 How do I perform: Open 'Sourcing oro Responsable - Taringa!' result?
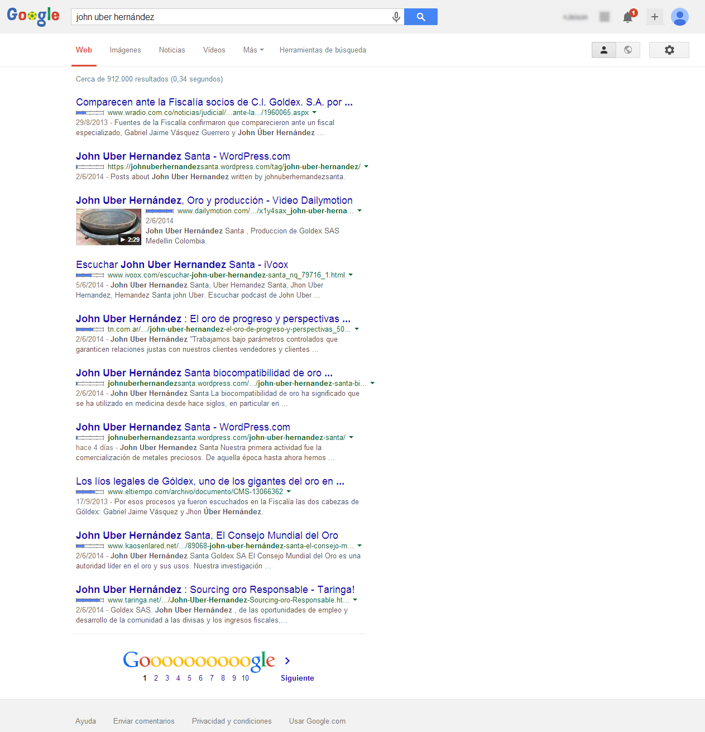tap(215, 590)
